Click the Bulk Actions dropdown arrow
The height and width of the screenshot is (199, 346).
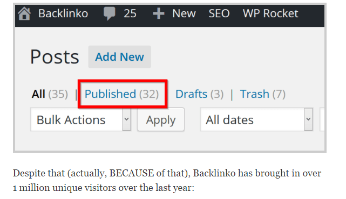(127, 119)
